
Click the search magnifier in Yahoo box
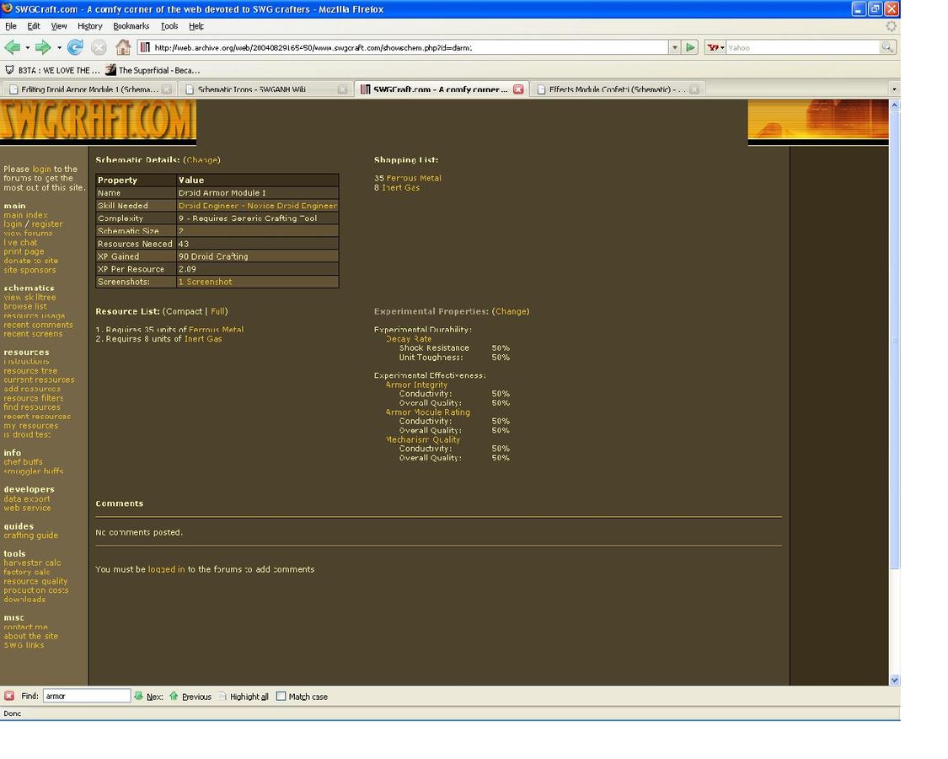tap(887, 47)
